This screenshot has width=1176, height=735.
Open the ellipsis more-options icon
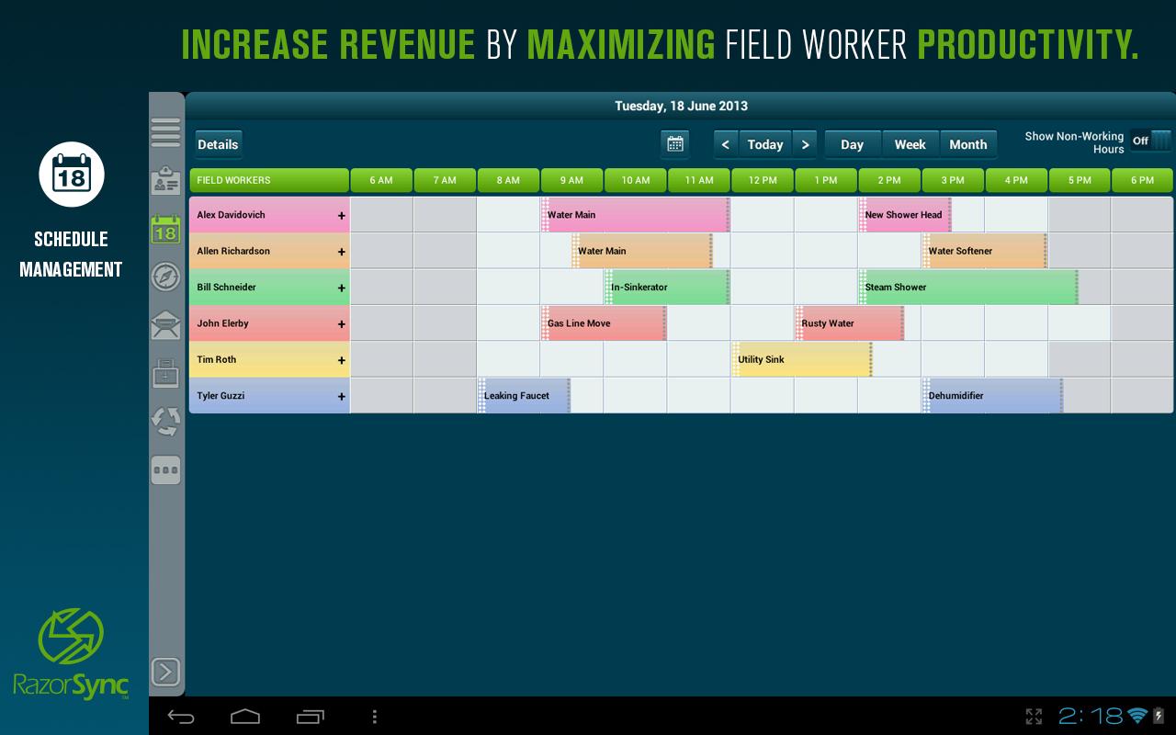(x=165, y=470)
